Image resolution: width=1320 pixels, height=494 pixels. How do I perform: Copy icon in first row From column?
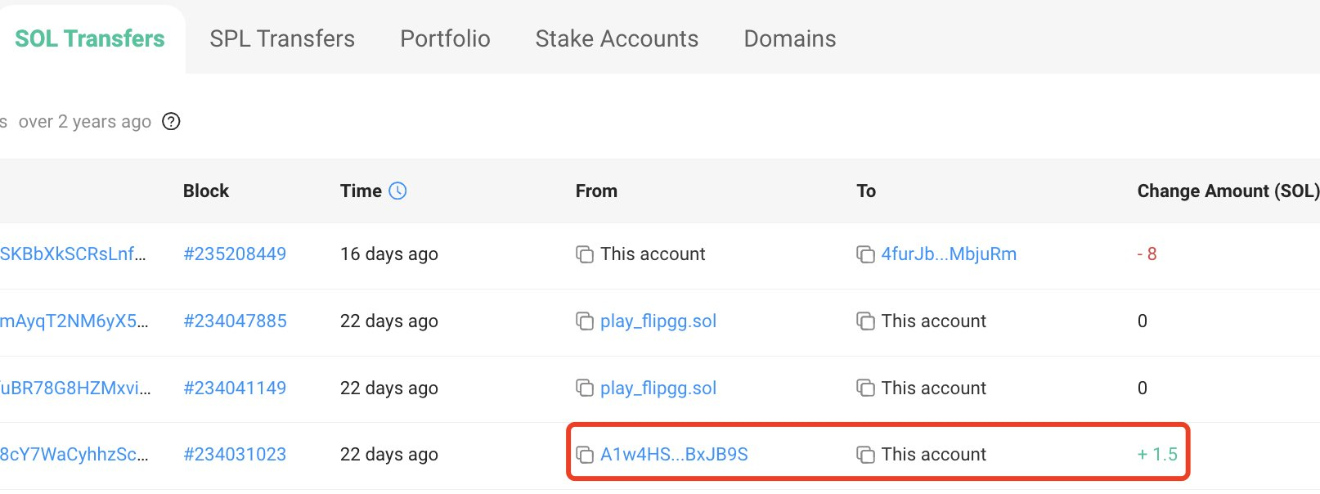(x=585, y=254)
